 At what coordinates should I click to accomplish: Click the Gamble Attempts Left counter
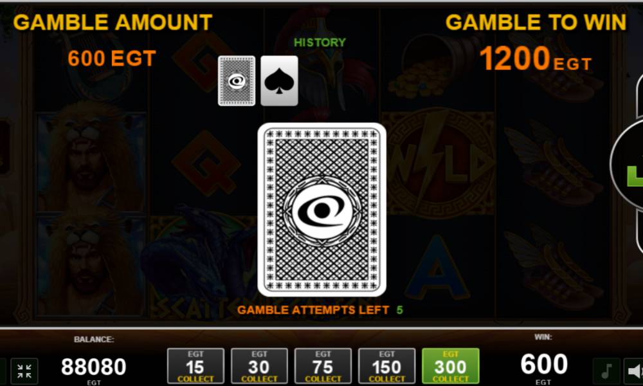(320, 309)
